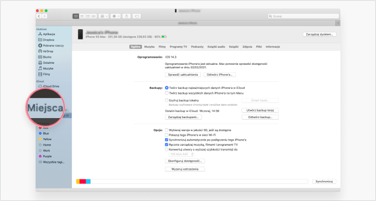Show Wszystkie tagi in sidebar

pyautogui.click(x=52, y=162)
